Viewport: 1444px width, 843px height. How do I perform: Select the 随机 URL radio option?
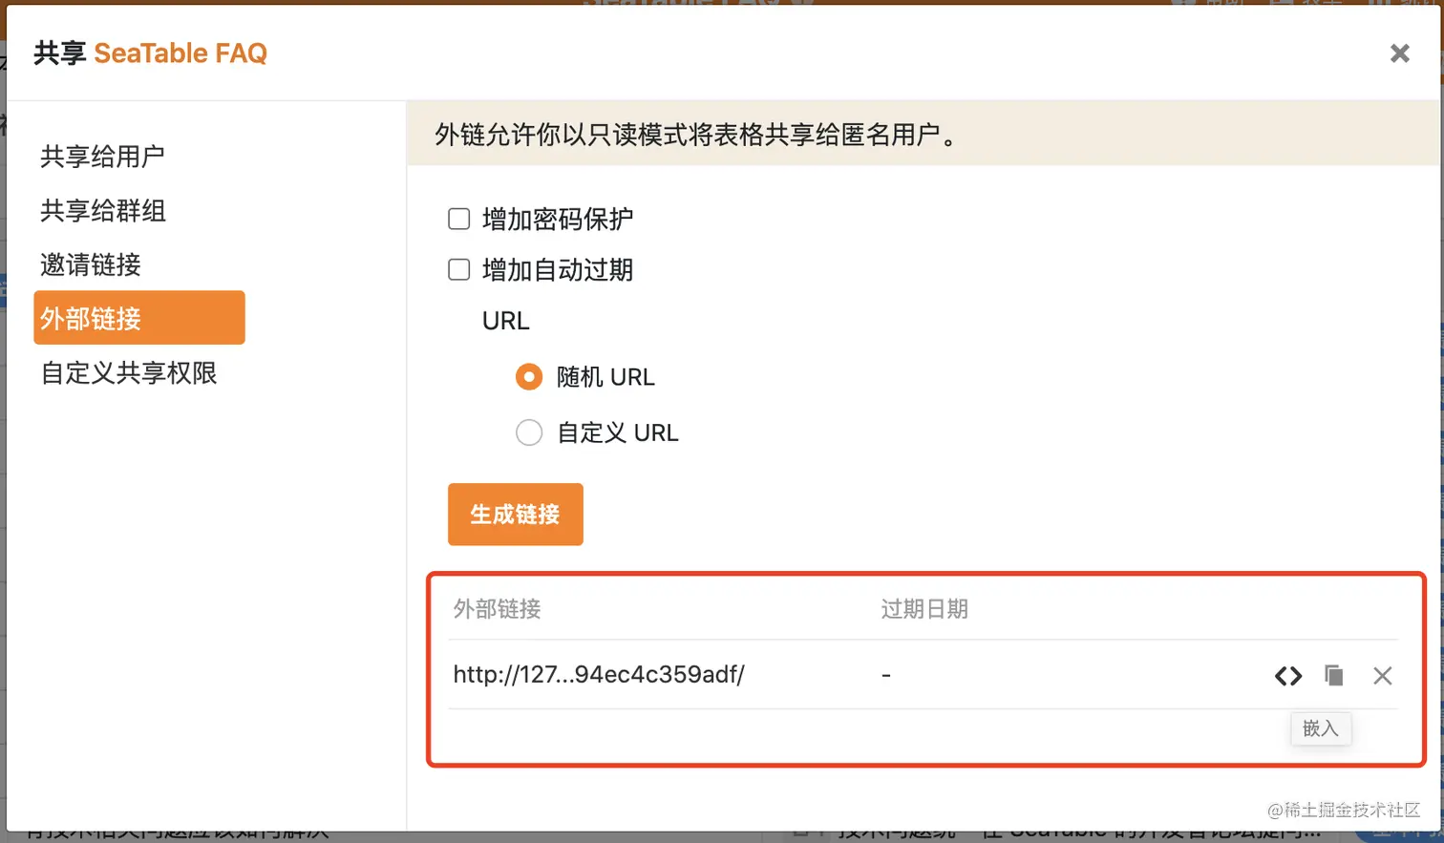pyautogui.click(x=529, y=377)
